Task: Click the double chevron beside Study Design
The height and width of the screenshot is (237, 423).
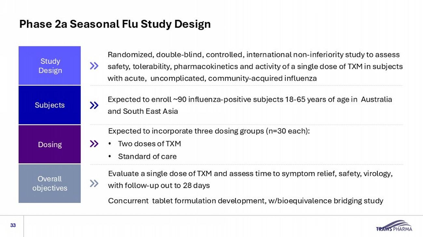Action: pyautogui.click(x=94, y=66)
